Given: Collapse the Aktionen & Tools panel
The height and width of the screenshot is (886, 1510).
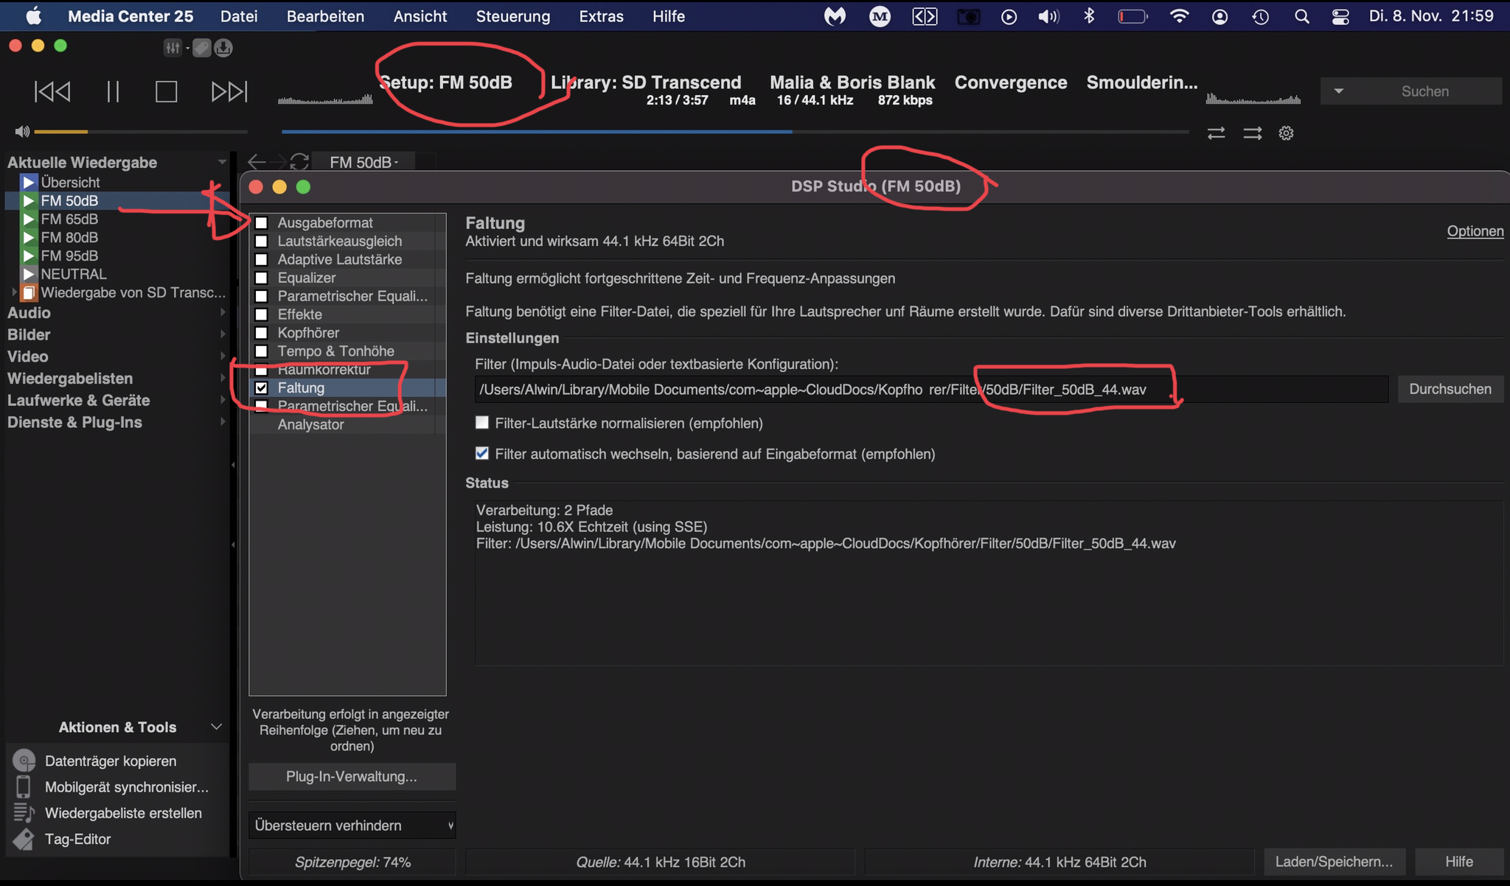Looking at the screenshot, I should 216,727.
